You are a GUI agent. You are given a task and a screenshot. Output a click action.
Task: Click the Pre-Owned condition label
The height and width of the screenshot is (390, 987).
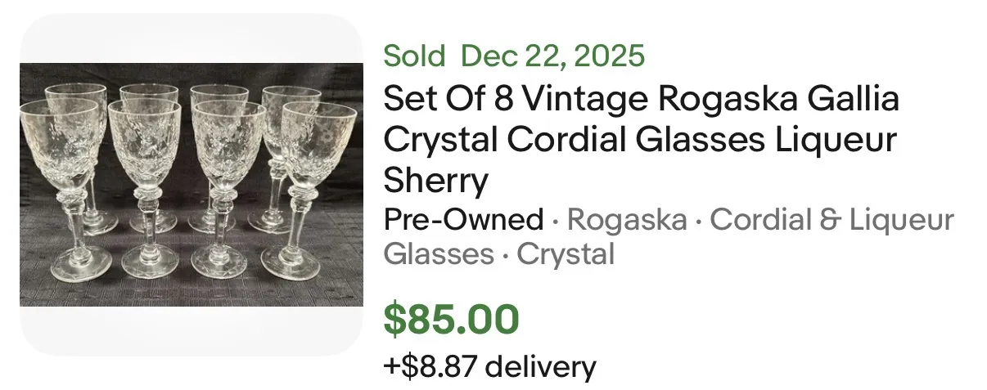point(463,220)
